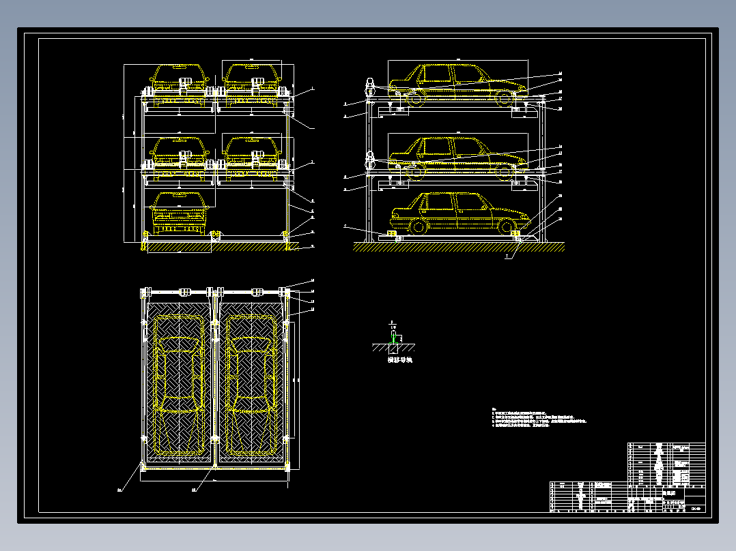The width and height of the screenshot is (736, 551).
Task: Select the middle-level car in side view
Action: [458, 158]
